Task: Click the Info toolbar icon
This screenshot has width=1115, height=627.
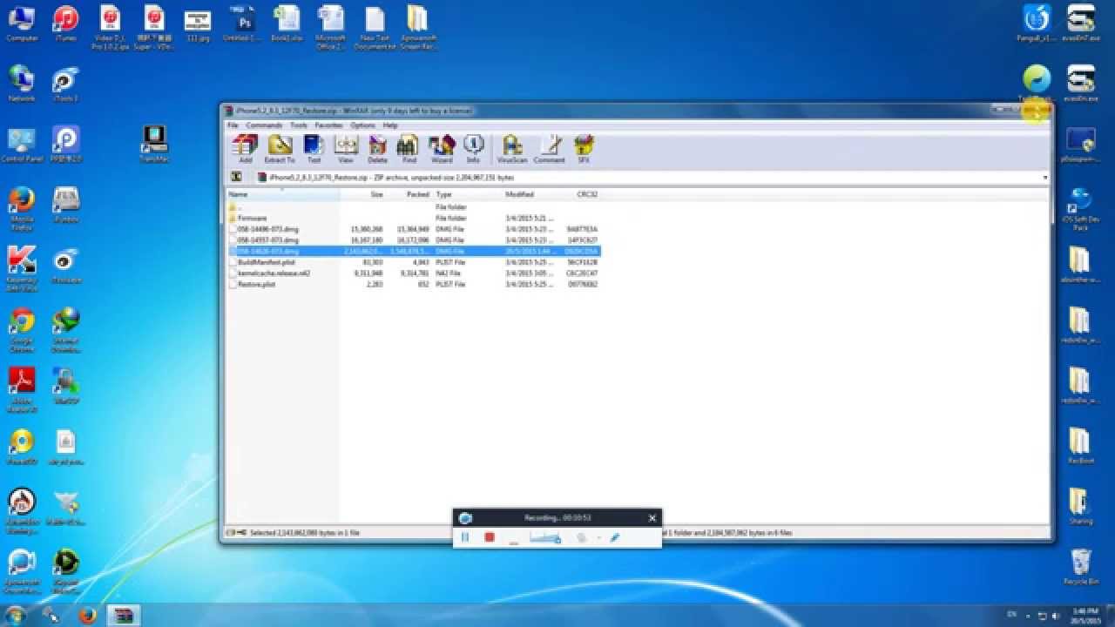Action: point(473,149)
